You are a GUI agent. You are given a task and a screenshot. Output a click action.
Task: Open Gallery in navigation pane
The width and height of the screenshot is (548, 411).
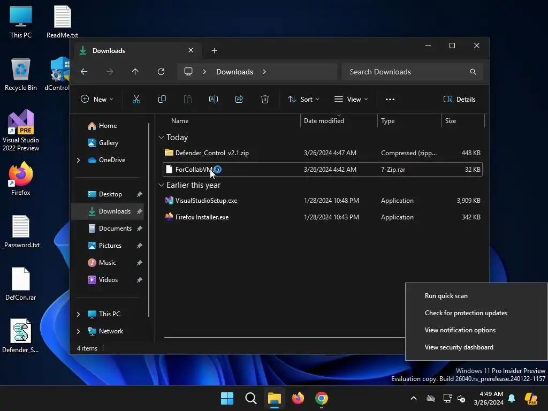[x=107, y=143]
